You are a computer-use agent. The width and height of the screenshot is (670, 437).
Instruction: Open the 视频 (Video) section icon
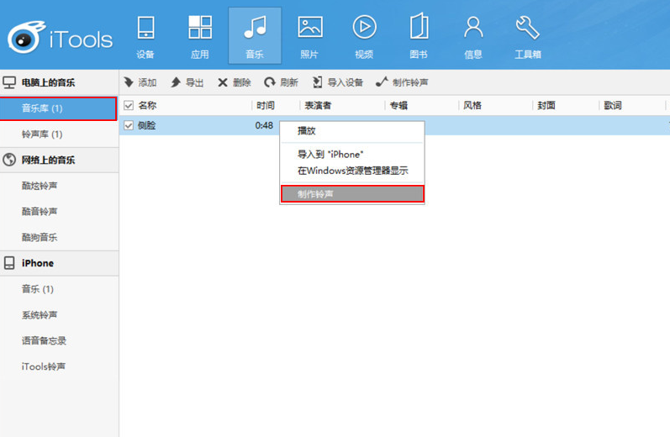(363, 34)
